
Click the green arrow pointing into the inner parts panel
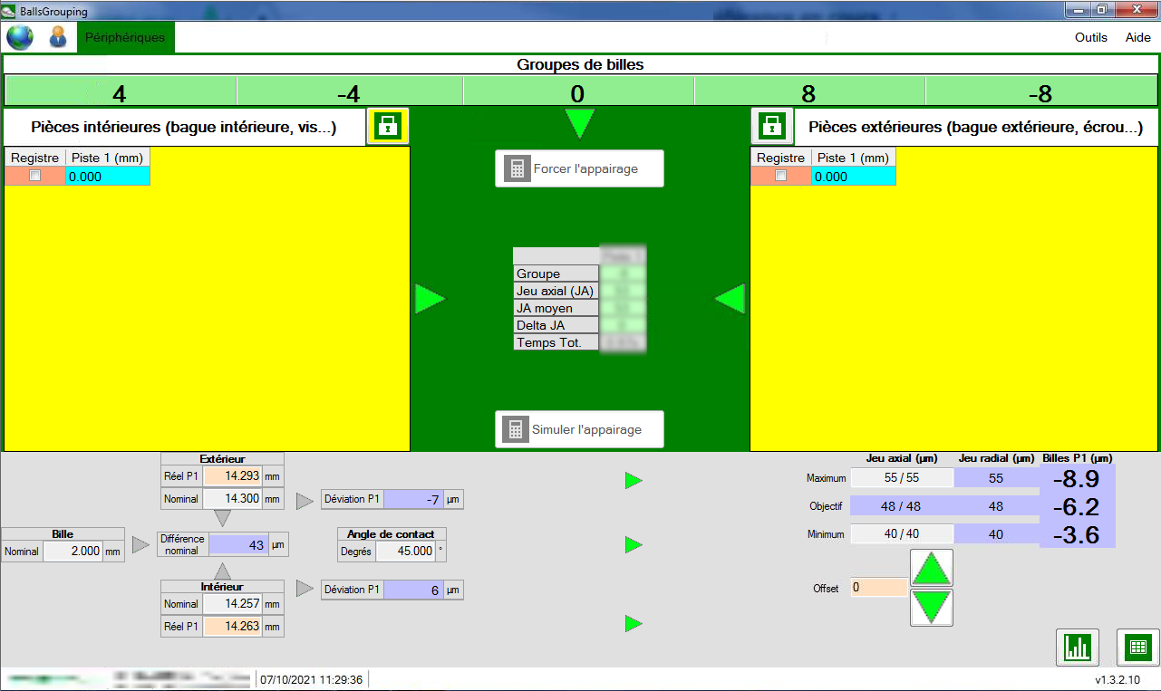point(431,298)
